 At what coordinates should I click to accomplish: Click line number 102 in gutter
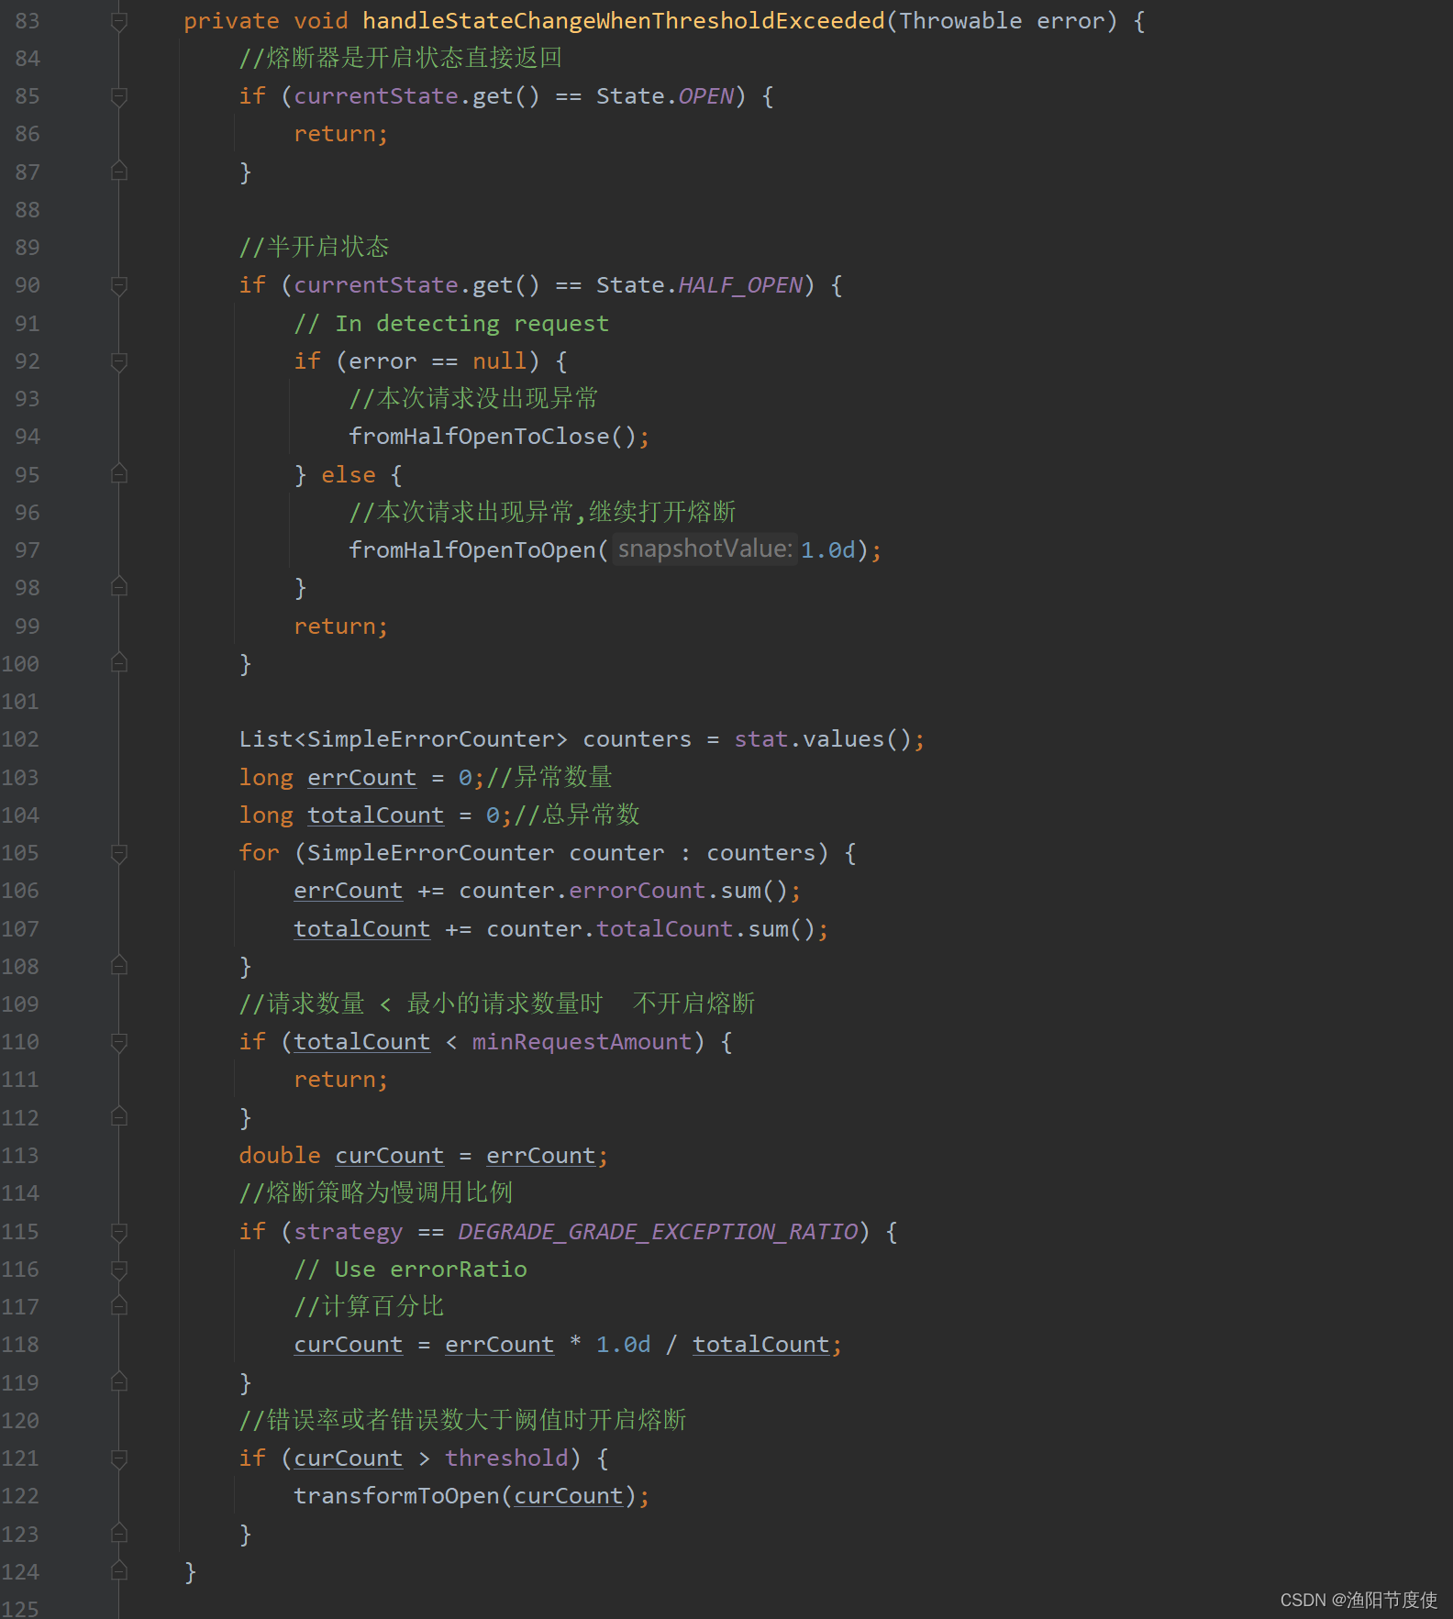point(20,739)
